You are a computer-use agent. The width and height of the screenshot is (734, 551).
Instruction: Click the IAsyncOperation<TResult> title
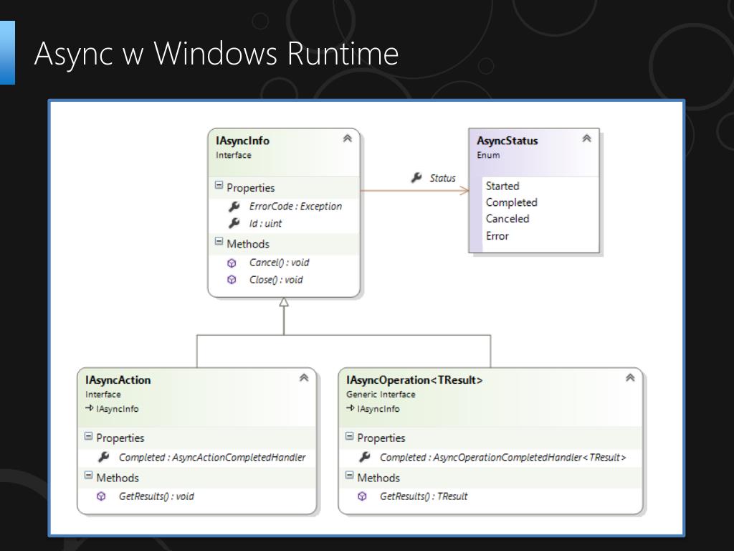pos(414,380)
